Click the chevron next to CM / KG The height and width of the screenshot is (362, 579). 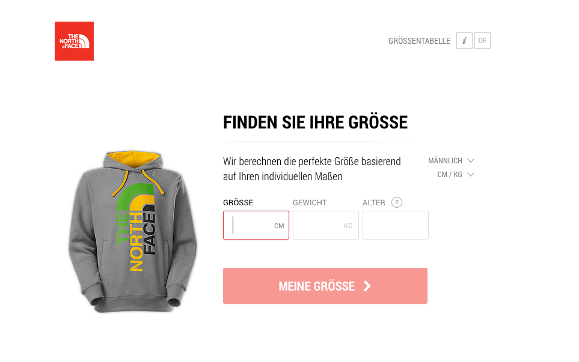click(470, 174)
